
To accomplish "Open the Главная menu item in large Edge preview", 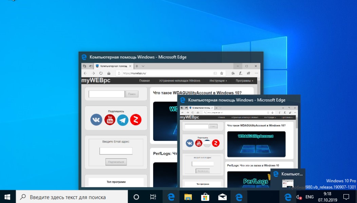I will click(144, 81).
